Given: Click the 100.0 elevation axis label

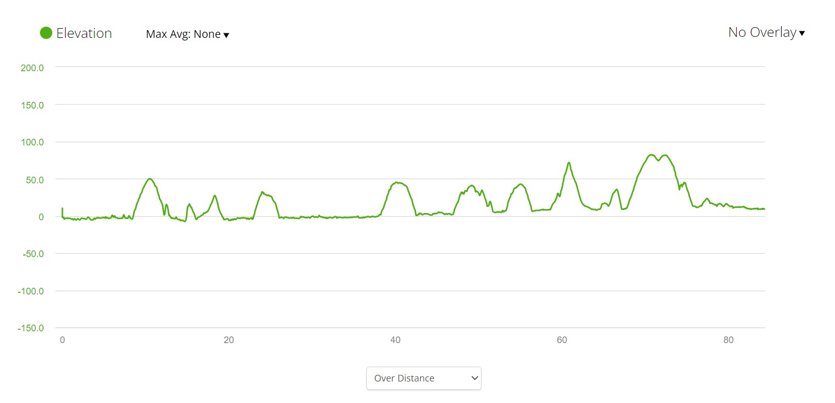Looking at the screenshot, I should pos(32,142).
